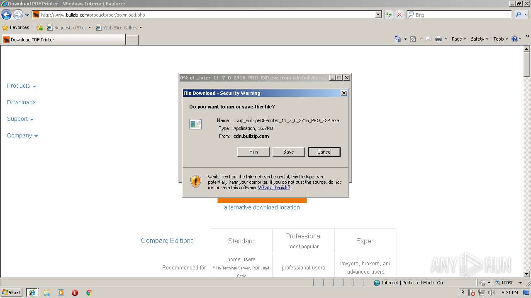Click the Help question mark icon
The image size is (531, 298).
point(515,39)
